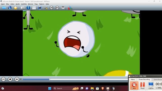
Task: Jump to the previous playlist item
Action: tap(51, 8)
